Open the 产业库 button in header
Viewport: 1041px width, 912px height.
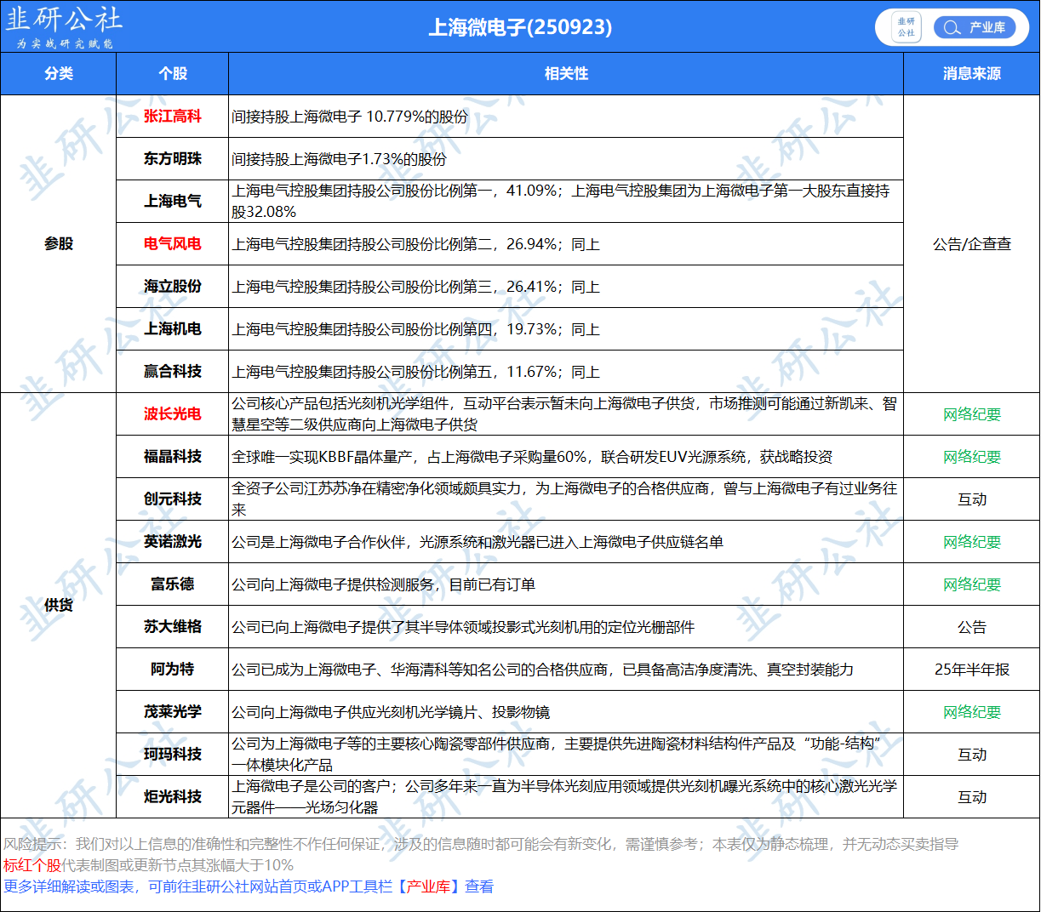[x=986, y=27]
